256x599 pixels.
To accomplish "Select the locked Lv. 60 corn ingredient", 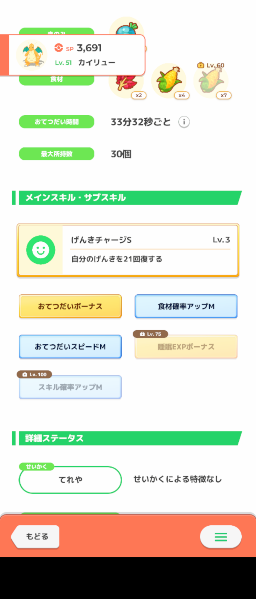I will pyautogui.click(x=211, y=81).
